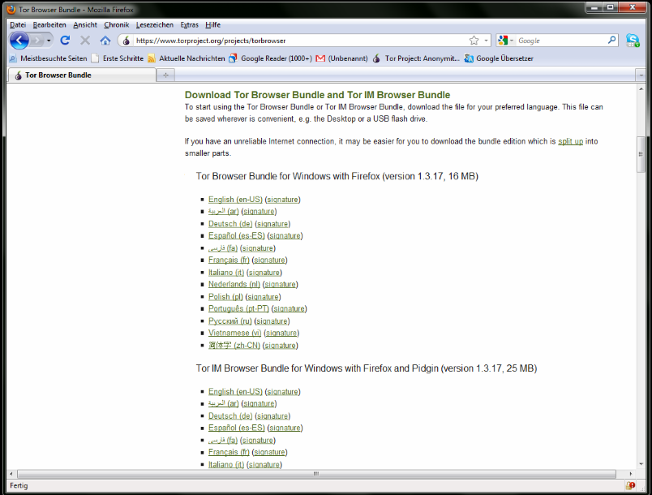Reload the current page
Screen dimensions: 652x495
click(x=65, y=41)
